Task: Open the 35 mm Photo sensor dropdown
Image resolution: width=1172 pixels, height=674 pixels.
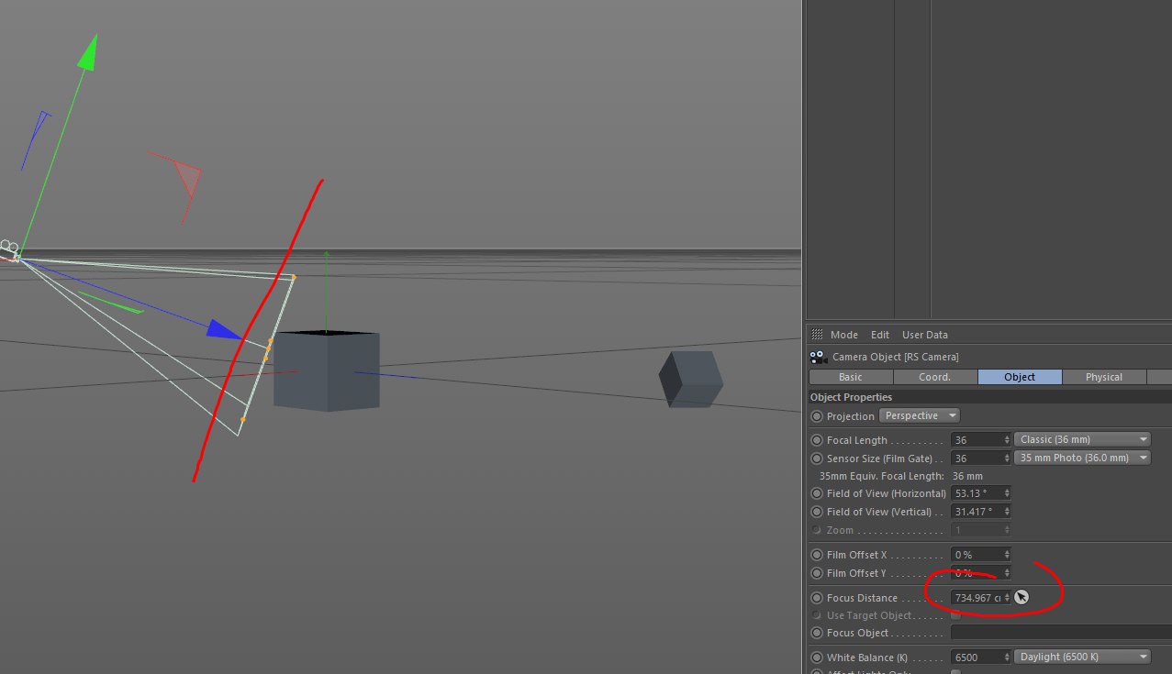Action: 1082,458
